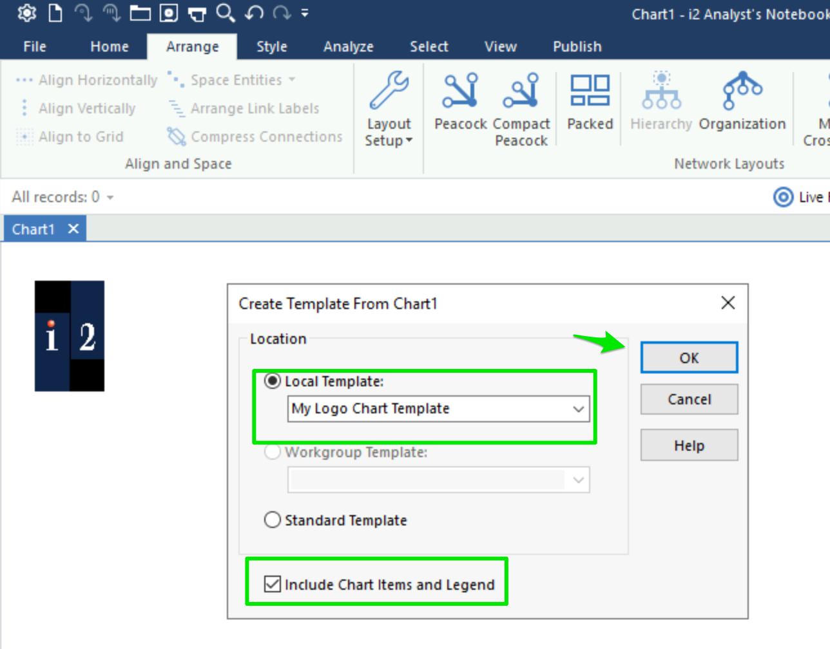Switch to the Analyze ribbon tab
Screen dimensions: 830x649
coord(348,46)
